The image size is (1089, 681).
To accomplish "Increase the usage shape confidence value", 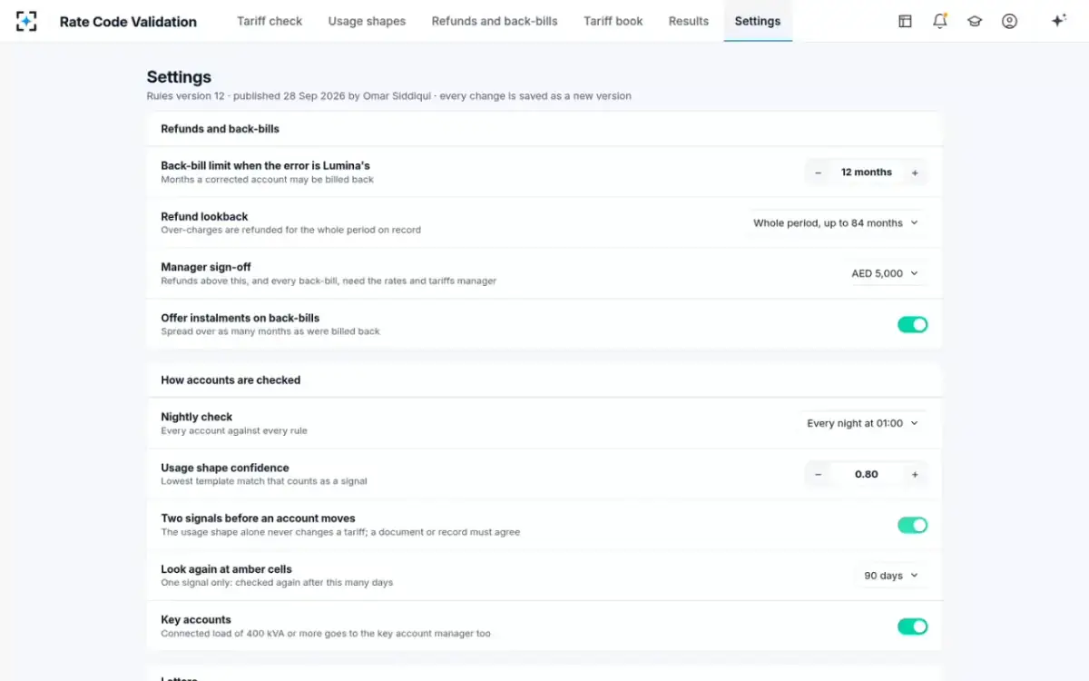I will [915, 474].
